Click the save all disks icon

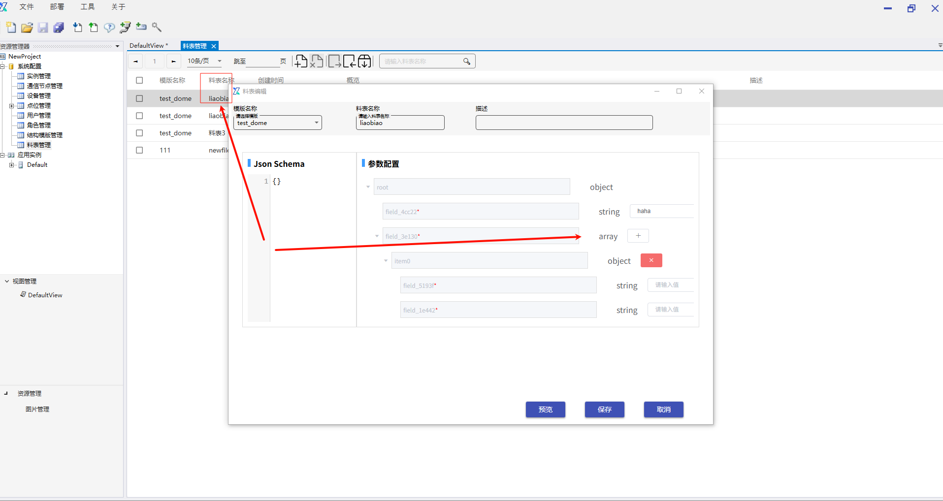(59, 28)
